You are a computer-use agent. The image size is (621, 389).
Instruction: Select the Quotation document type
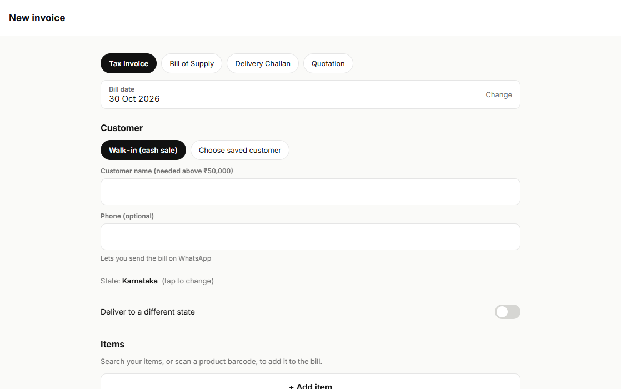point(328,63)
